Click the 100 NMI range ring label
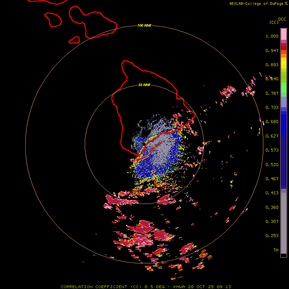The image size is (289, 289). [144, 25]
